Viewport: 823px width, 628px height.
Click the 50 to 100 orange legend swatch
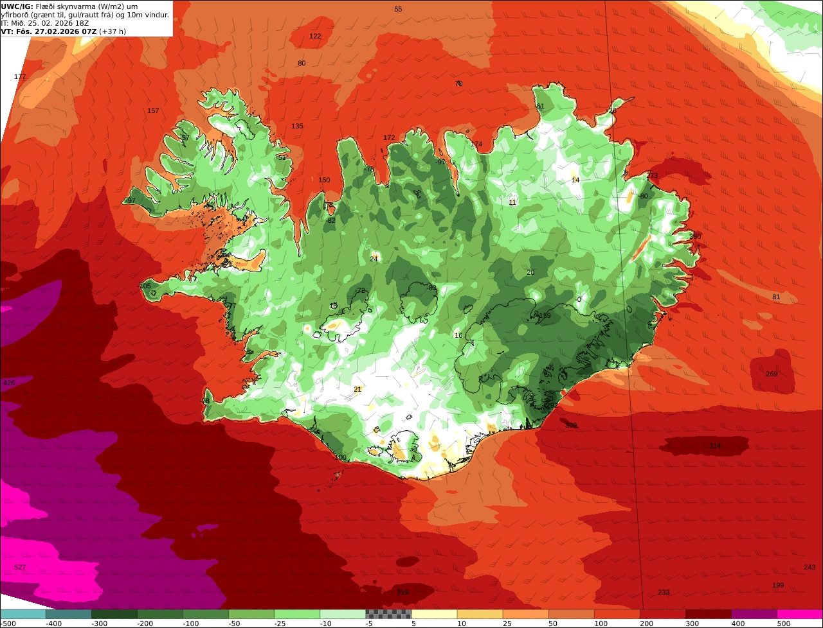point(571,614)
